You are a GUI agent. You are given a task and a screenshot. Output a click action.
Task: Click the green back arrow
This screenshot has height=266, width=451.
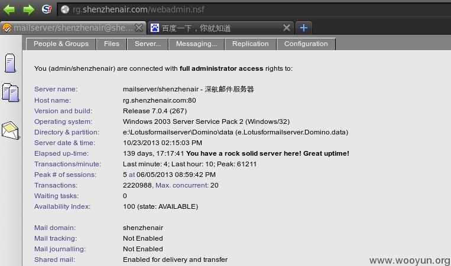click(x=9, y=9)
